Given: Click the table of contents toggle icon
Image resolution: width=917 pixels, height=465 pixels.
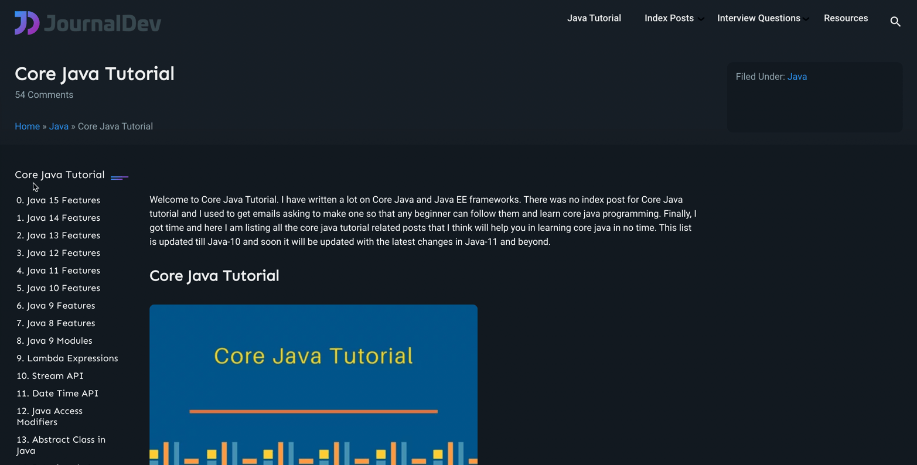Looking at the screenshot, I should (x=120, y=176).
